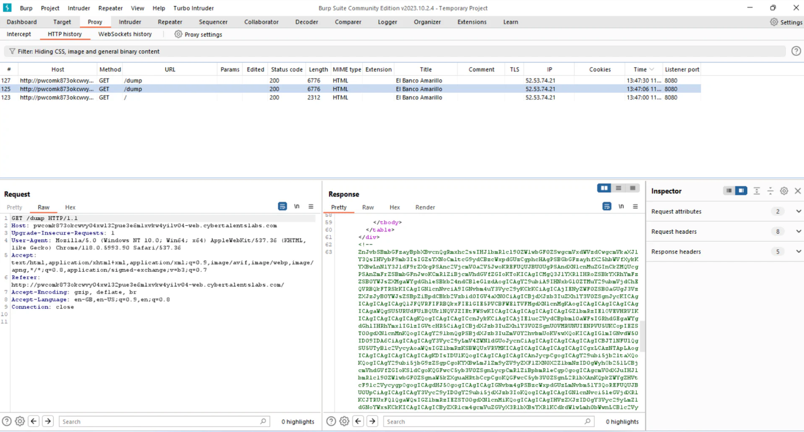Expand Request attributes section
Viewport: 804px width, 432px height.
pos(798,212)
